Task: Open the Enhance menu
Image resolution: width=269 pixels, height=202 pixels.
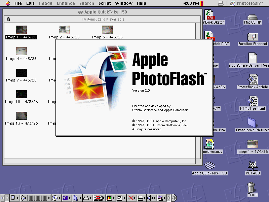Action: click(x=66, y=3)
